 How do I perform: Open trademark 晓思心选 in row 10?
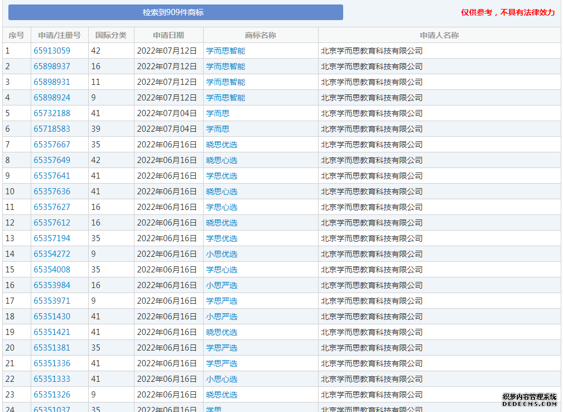[222, 191]
